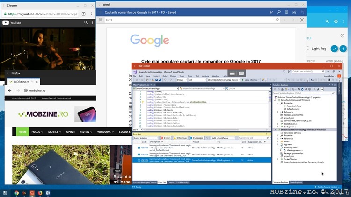Click the weather app search icon
This screenshot has width=351, height=197.
click(x=327, y=21)
